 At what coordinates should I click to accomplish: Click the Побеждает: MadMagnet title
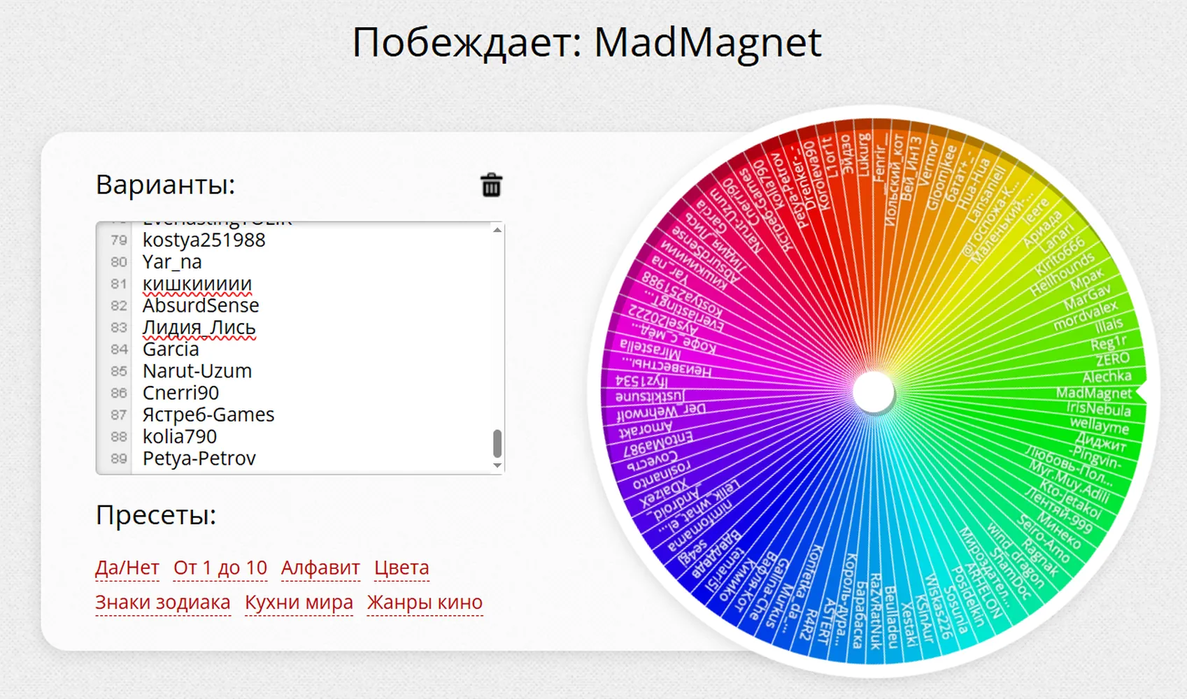pyautogui.click(x=586, y=43)
